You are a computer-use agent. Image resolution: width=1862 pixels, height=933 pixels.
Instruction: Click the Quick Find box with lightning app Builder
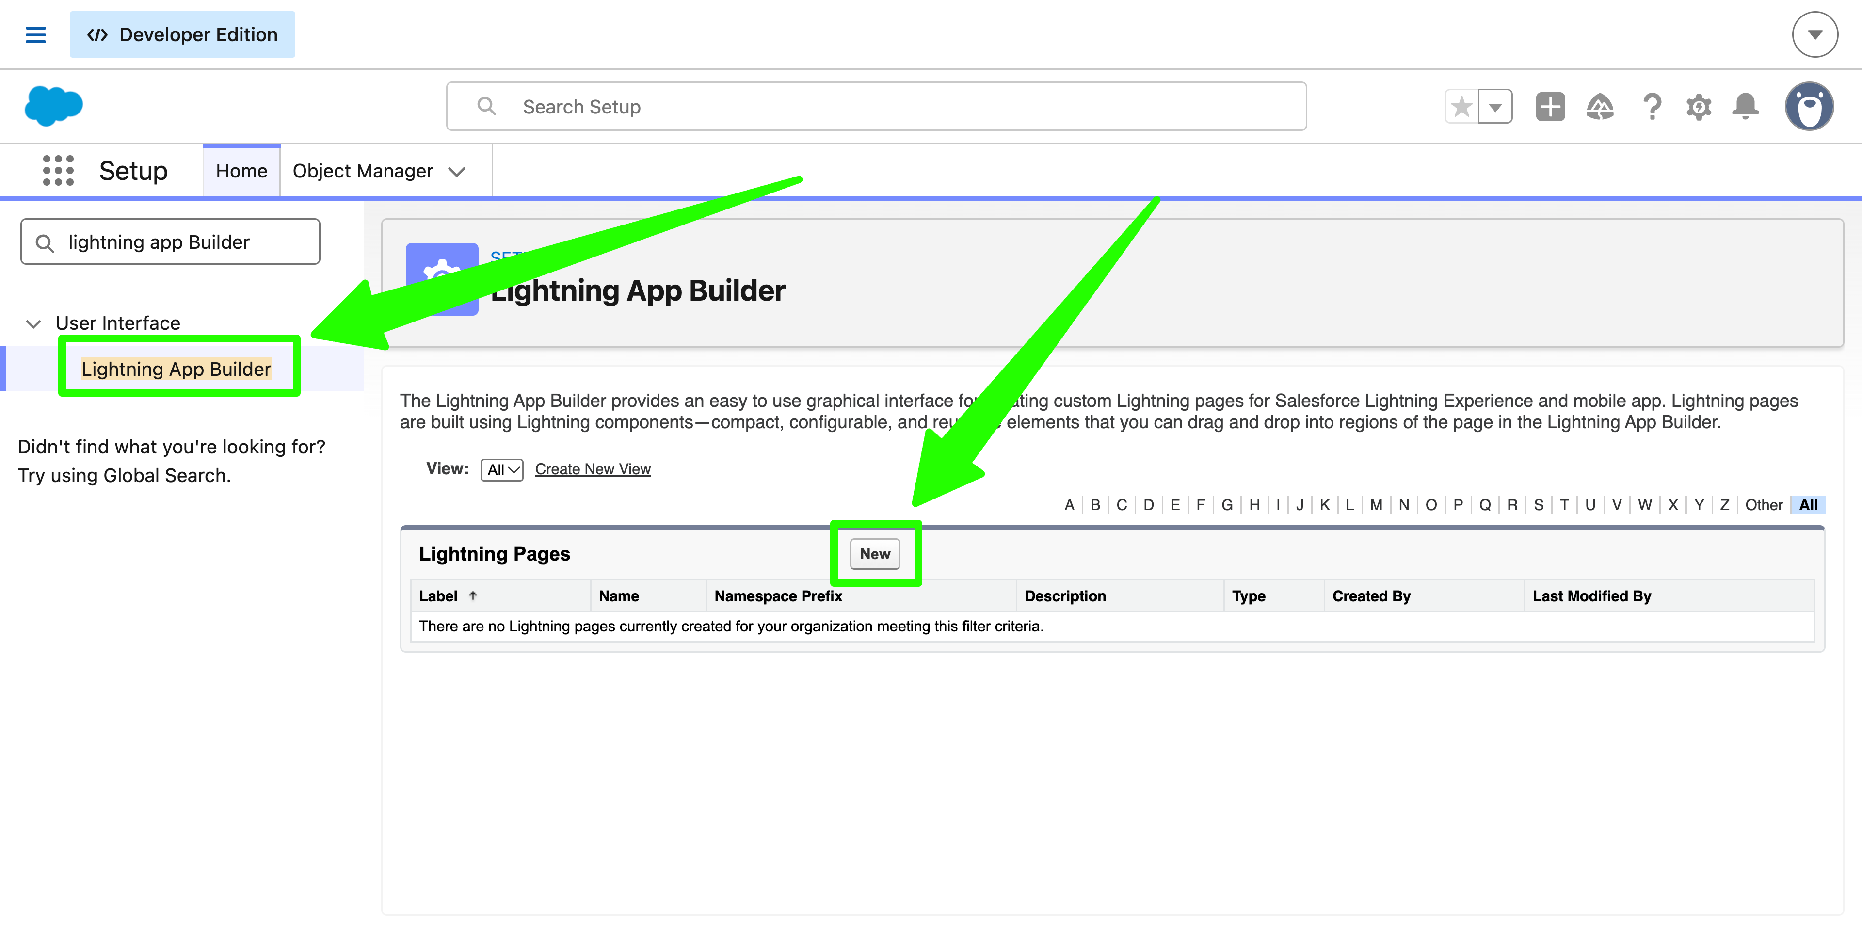pos(171,241)
